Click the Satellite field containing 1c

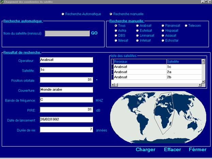[x=66, y=70]
